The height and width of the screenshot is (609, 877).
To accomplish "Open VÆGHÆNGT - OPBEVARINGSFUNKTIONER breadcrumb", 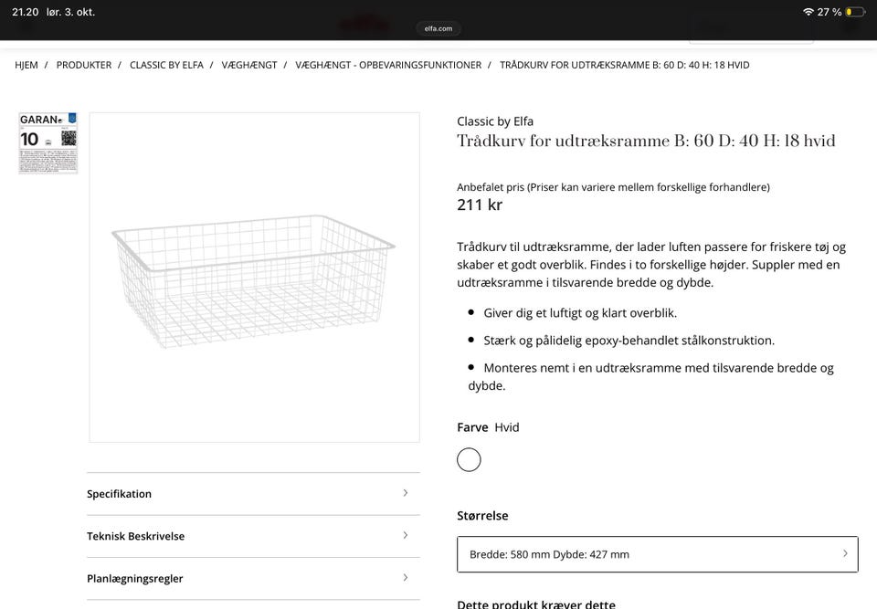I will click(388, 65).
